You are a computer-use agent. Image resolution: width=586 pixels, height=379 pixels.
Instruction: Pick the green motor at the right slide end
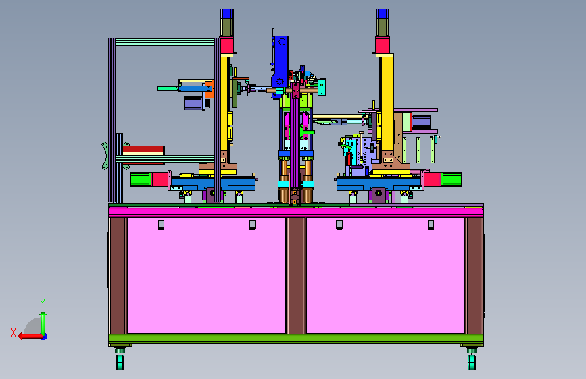(451, 179)
